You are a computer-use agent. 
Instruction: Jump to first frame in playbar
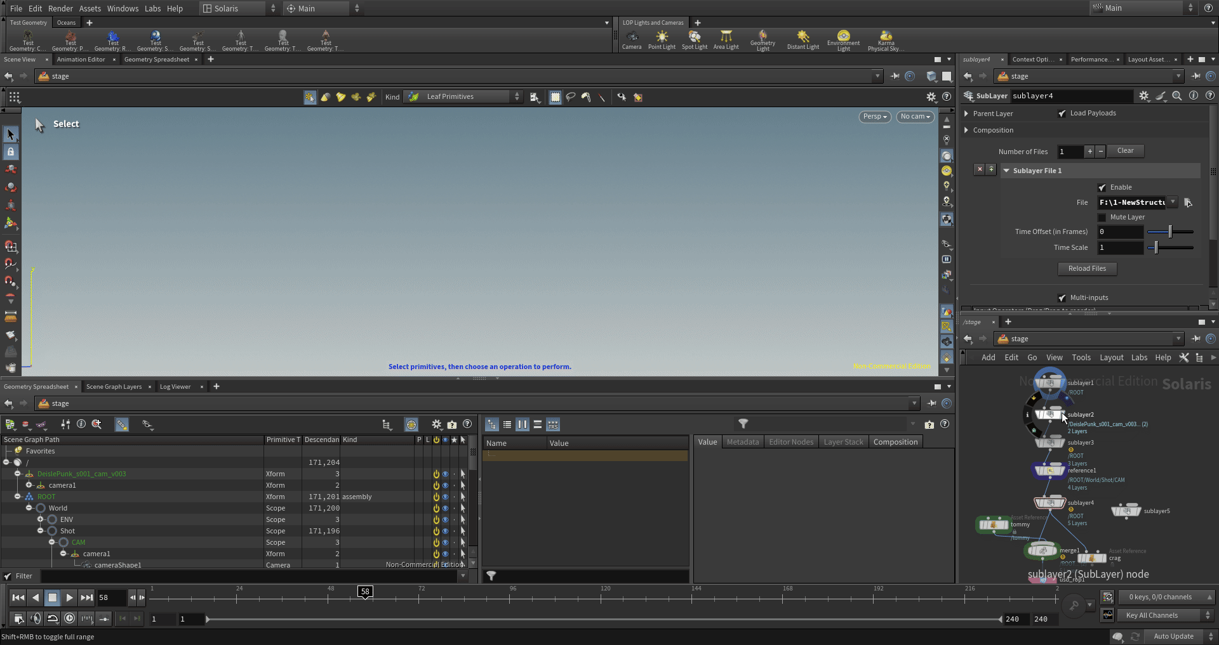[x=18, y=597]
